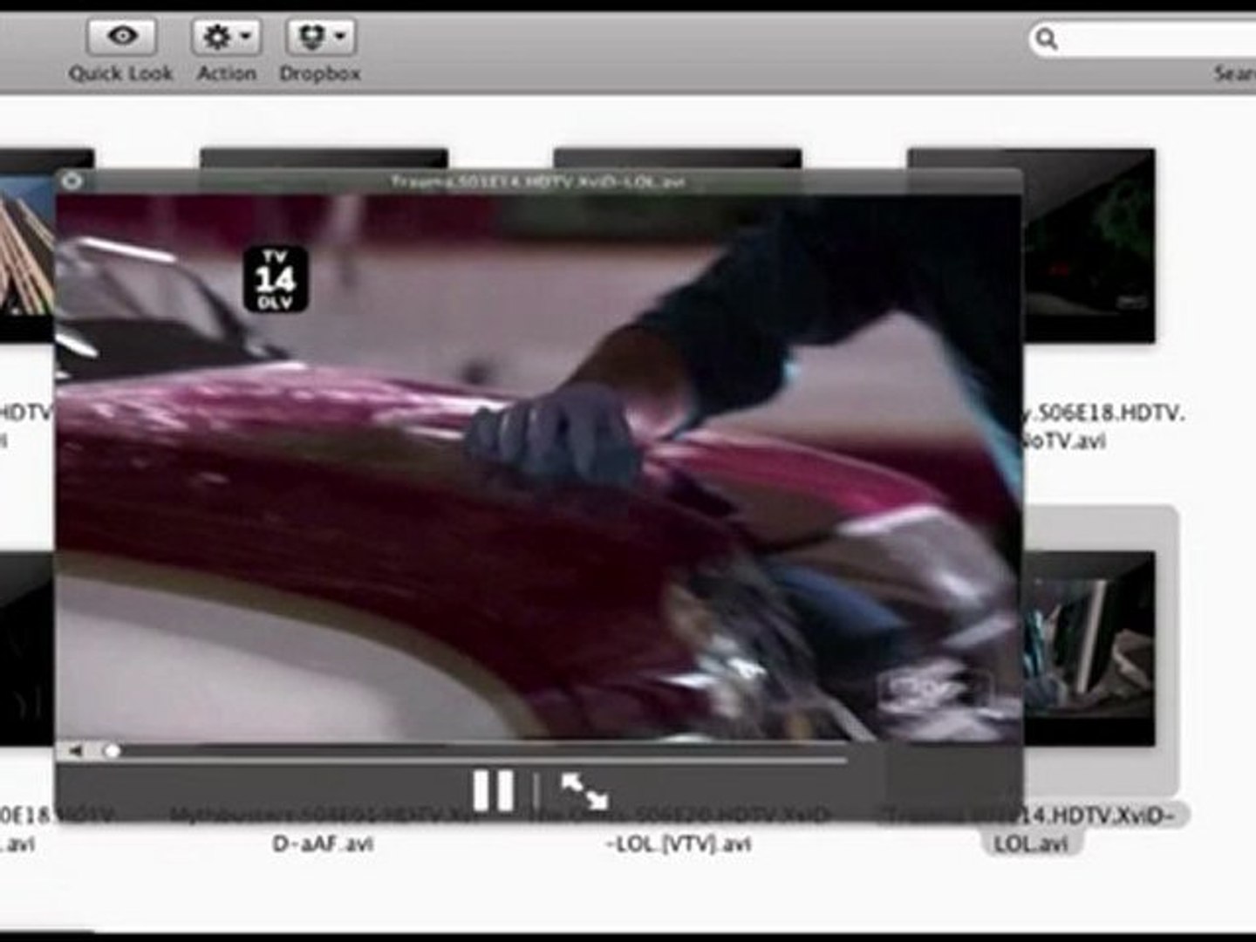Click the Dropbox toolbar label
This screenshot has width=1256, height=942.
point(320,74)
